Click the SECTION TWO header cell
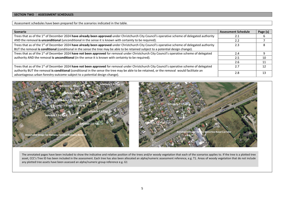 click(x=24, y=15)
